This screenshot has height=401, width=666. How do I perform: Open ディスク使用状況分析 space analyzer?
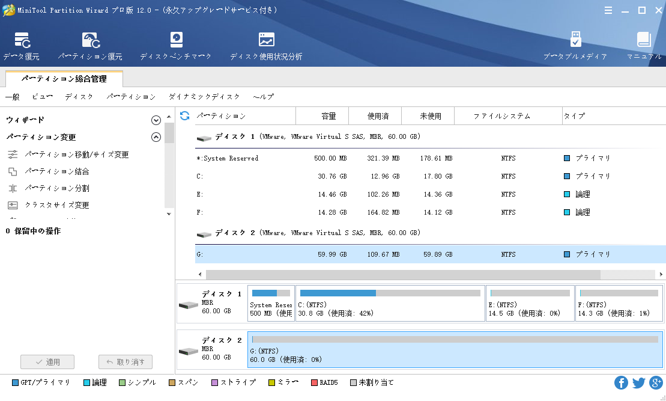(x=266, y=46)
